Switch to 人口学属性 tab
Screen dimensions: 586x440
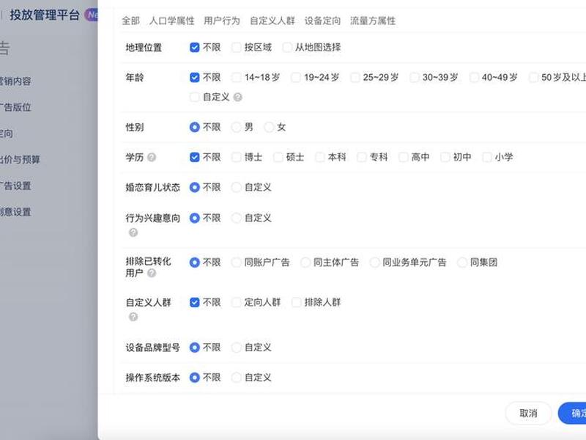coord(172,21)
